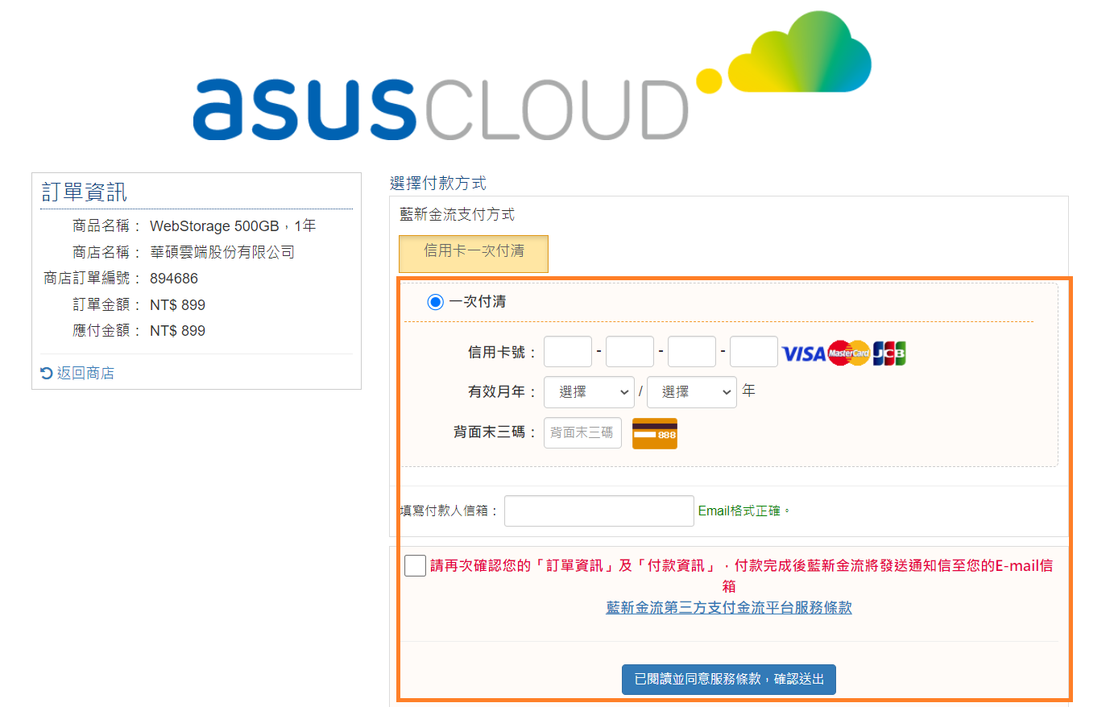Click the JCB card logo

coord(889,353)
